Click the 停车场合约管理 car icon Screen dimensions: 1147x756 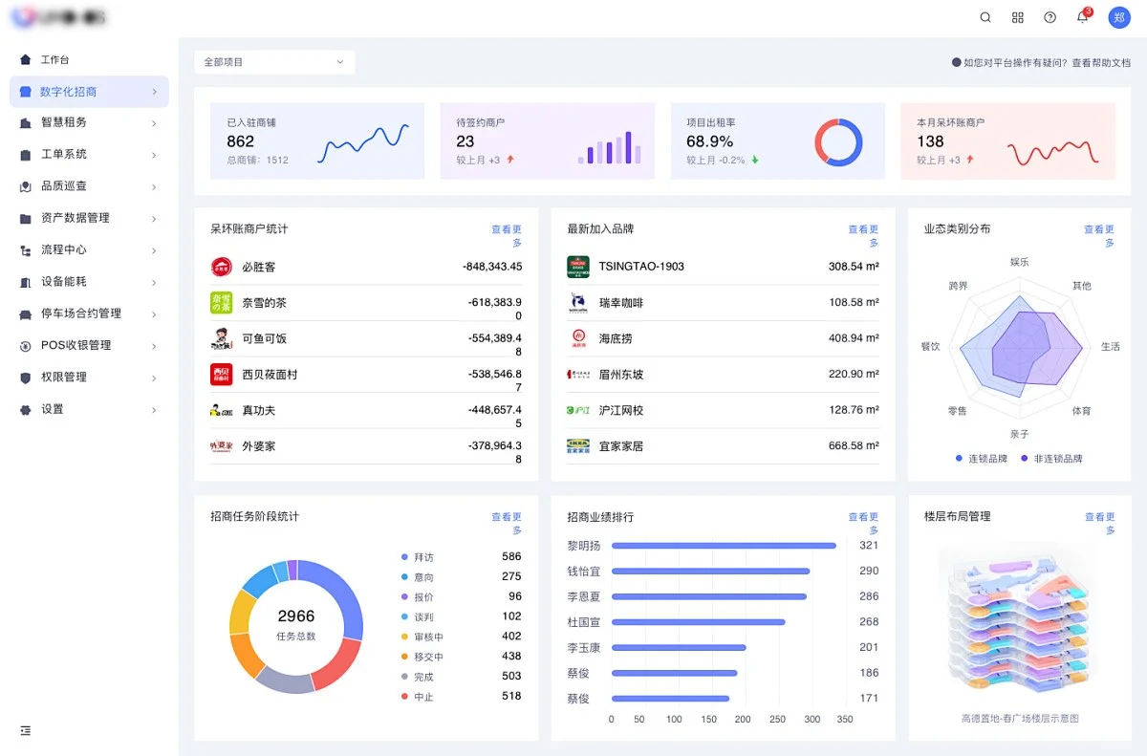[26, 313]
